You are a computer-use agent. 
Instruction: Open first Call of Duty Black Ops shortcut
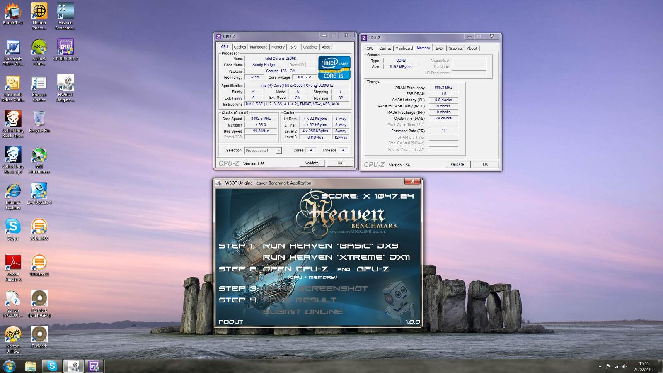pyautogui.click(x=13, y=124)
